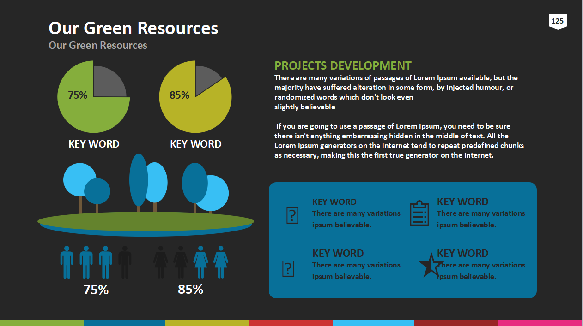Click the leftmost blue male figure icon
583x326 pixels.
click(67, 262)
